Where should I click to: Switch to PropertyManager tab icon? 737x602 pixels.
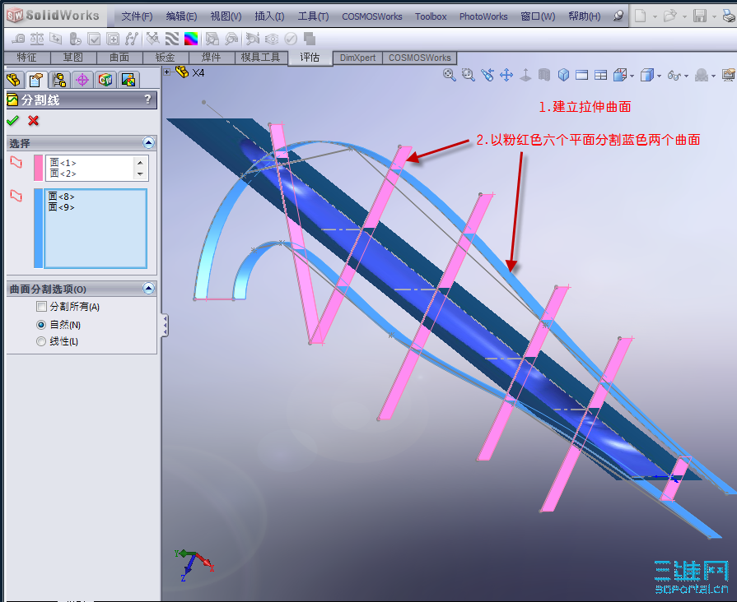pyautogui.click(x=36, y=80)
